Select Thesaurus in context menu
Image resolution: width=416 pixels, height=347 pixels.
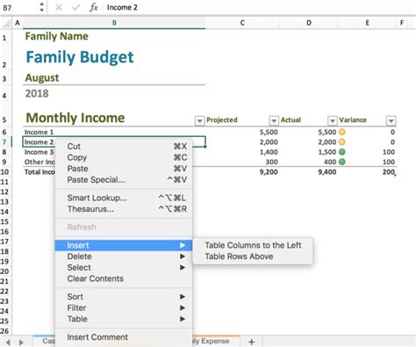point(124,209)
